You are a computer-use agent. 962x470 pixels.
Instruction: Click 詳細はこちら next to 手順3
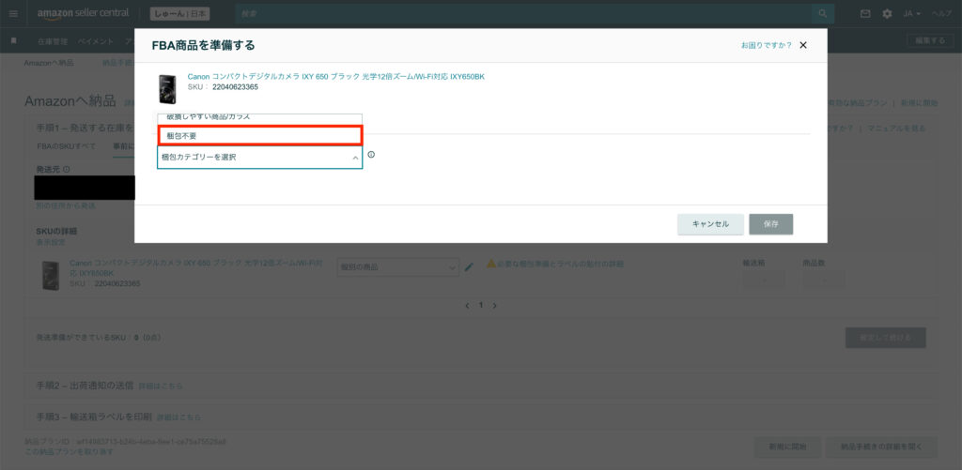[x=178, y=417]
